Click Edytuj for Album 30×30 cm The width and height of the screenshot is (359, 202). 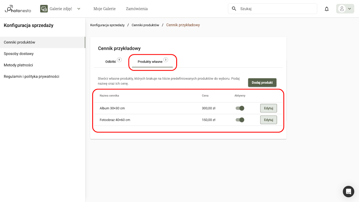click(268, 108)
